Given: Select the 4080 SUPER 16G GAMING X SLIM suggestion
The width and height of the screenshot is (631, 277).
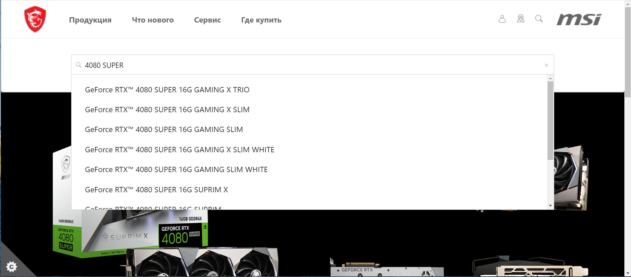Looking at the screenshot, I should [x=167, y=110].
